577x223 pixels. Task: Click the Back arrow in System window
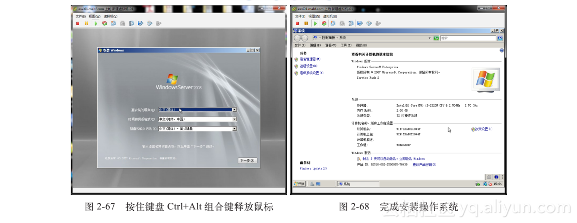coord(297,38)
